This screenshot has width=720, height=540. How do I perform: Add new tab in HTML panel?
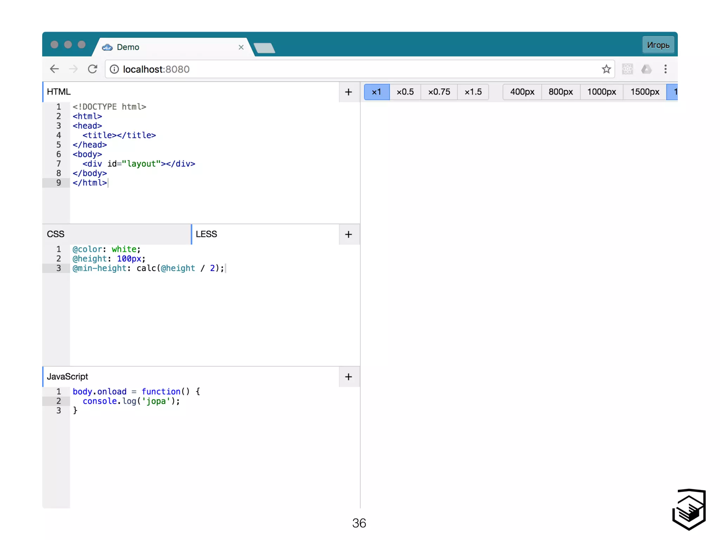click(x=348, y=92)
